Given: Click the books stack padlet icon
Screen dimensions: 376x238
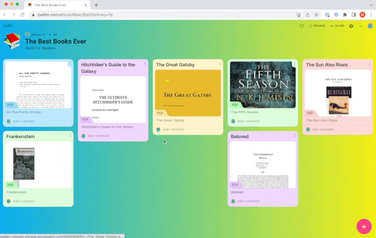Looking at the screenshot, I should click(12, 41).
